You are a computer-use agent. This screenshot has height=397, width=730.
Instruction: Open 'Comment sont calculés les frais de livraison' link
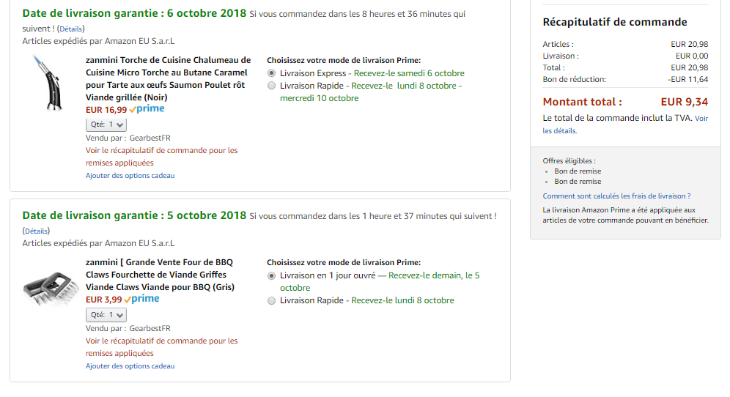tap(616, 196)
